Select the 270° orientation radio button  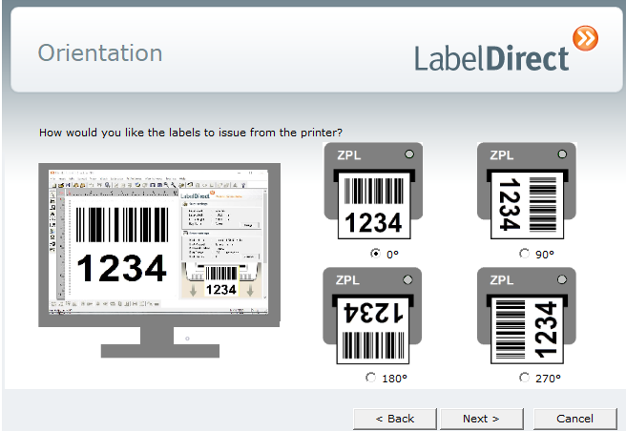[524, 378]
